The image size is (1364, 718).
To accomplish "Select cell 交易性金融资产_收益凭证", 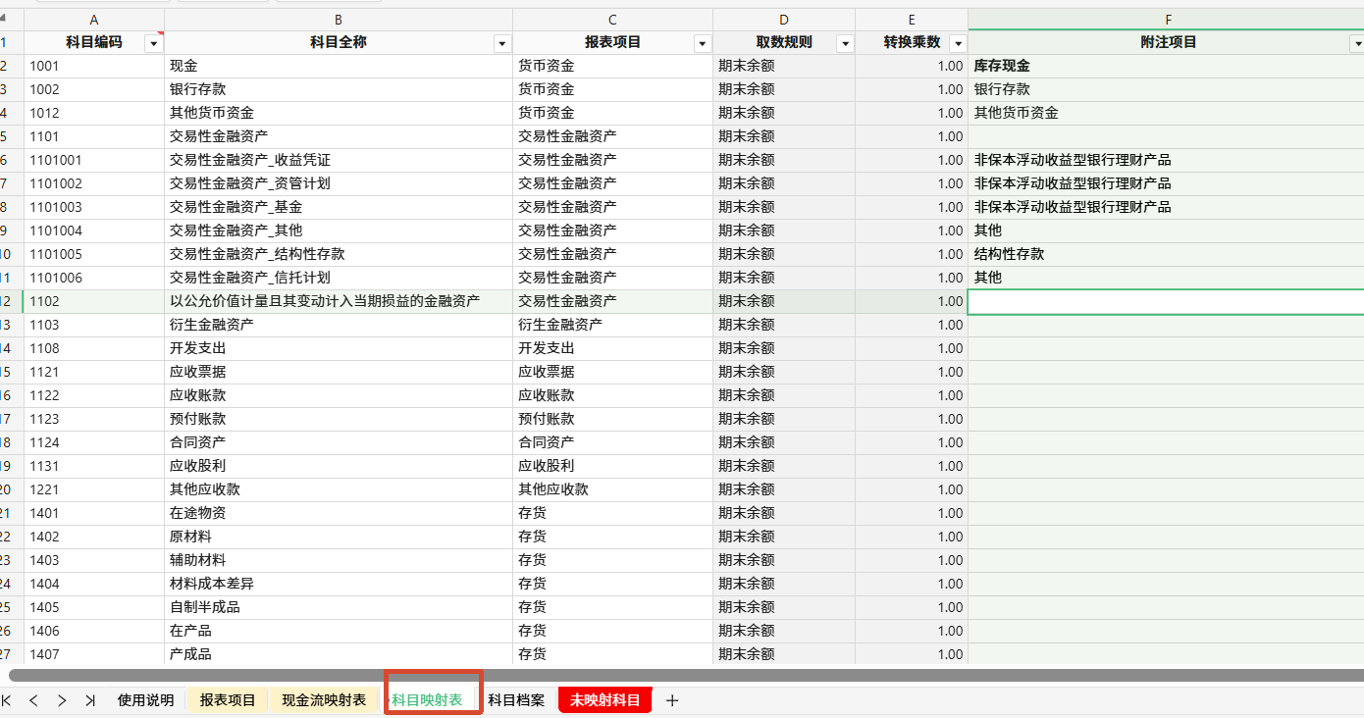I will click(x=339, y=160).
